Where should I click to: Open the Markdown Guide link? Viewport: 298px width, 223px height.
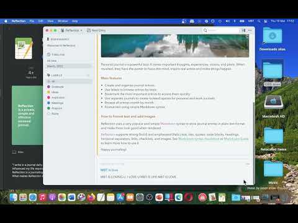click(x=236, y=139)
